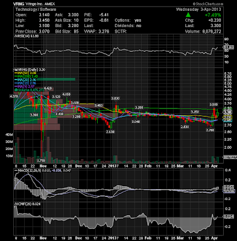
Task: Click the 4.050 price annotation
Action: click(66, 94)
